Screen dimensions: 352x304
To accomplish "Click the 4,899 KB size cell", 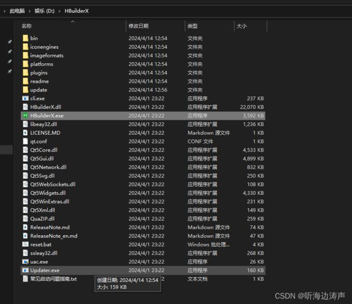I will [253, 158].
